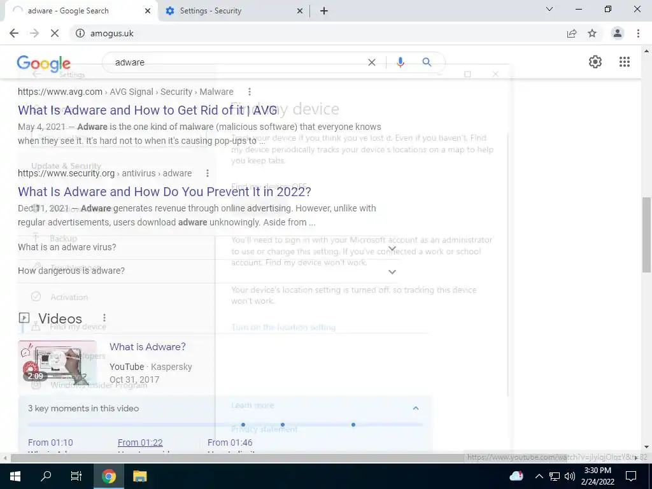Viewport: 652px width, 489px height.
Task: Open File Explorer from taskbar
Action: (x=139, y=476)
